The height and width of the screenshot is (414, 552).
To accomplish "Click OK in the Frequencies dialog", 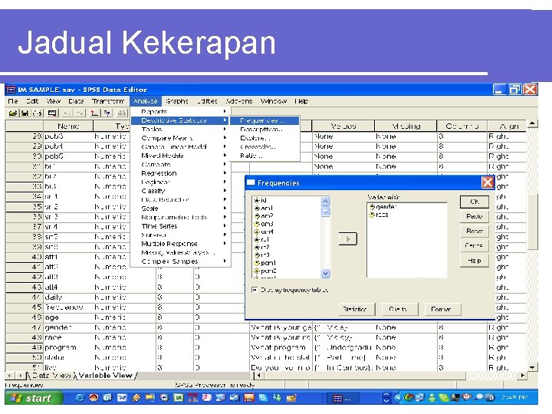I will 475,202.
